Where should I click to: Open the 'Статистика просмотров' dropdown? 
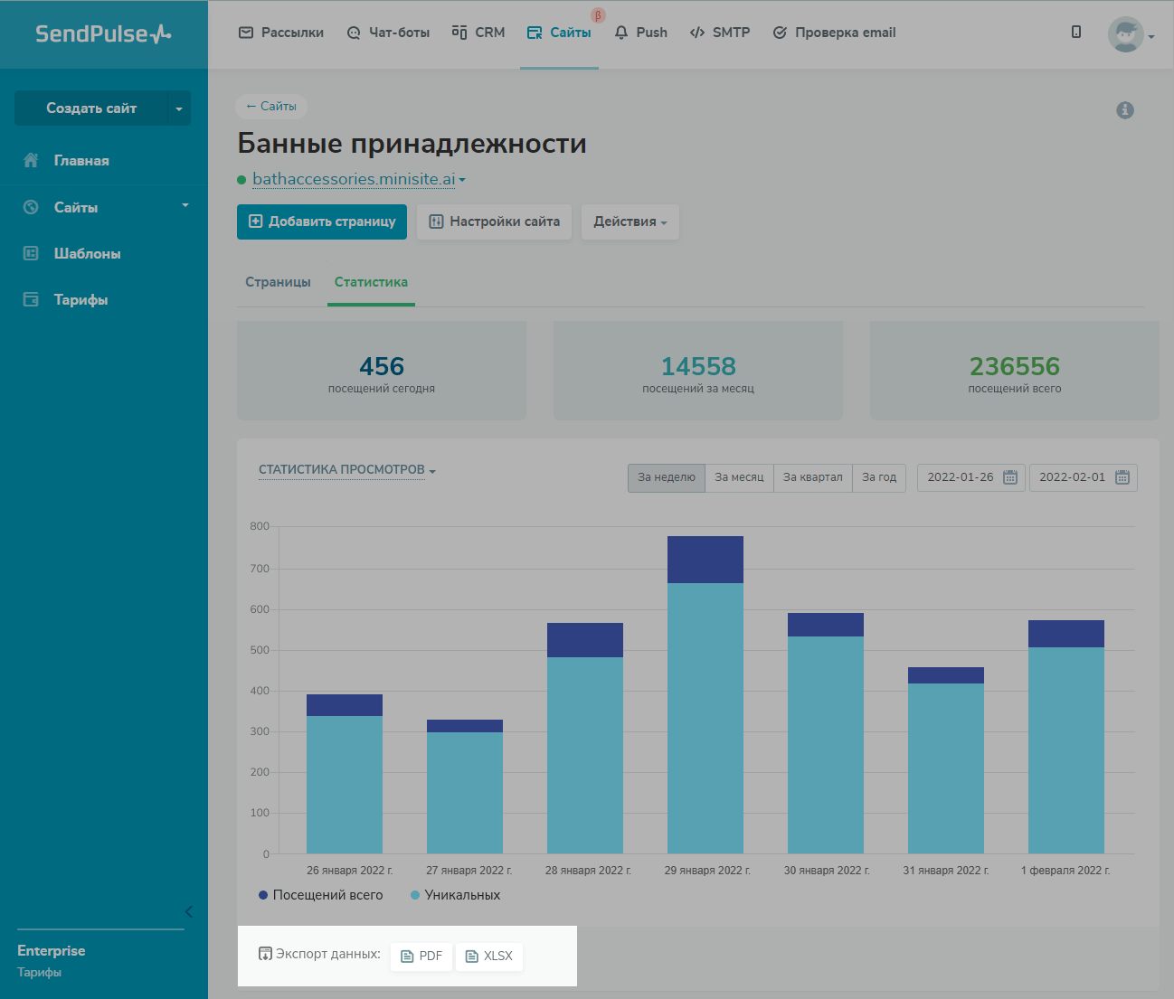(x=347, y=470)
